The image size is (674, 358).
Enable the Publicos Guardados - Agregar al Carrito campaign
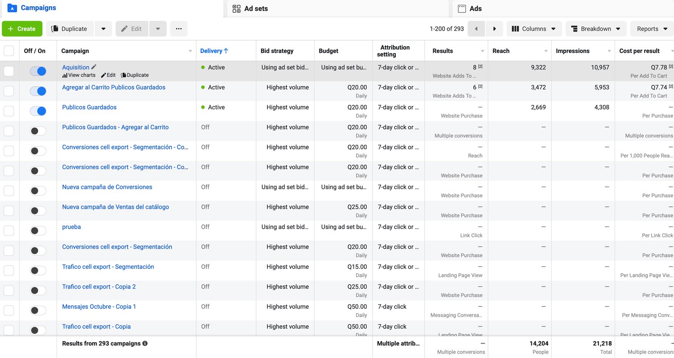[38, 131]
